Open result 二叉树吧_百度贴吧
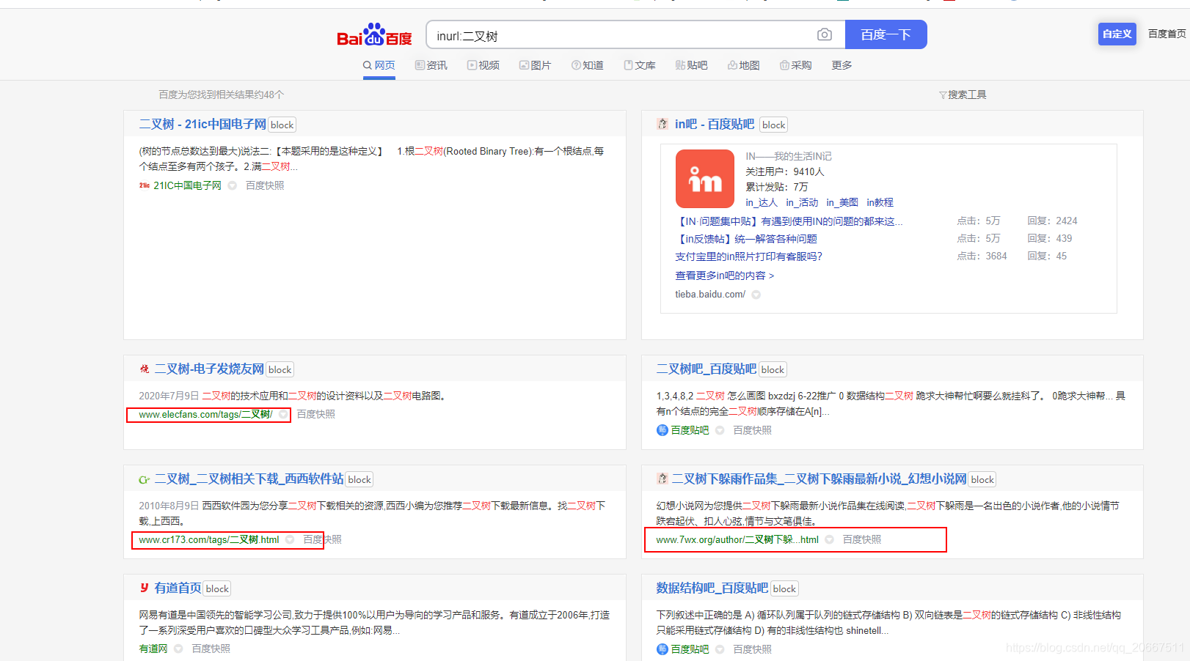This screenshot has height=661, width=1190. [706, 369]
